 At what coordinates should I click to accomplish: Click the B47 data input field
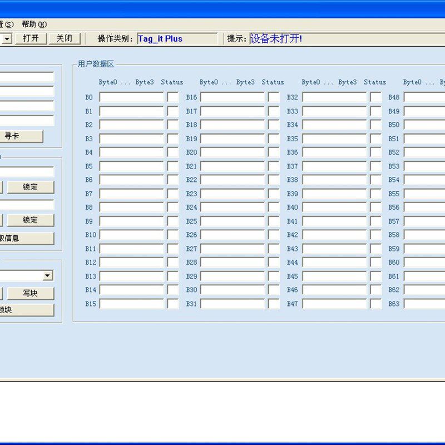(x=334, y=304)
